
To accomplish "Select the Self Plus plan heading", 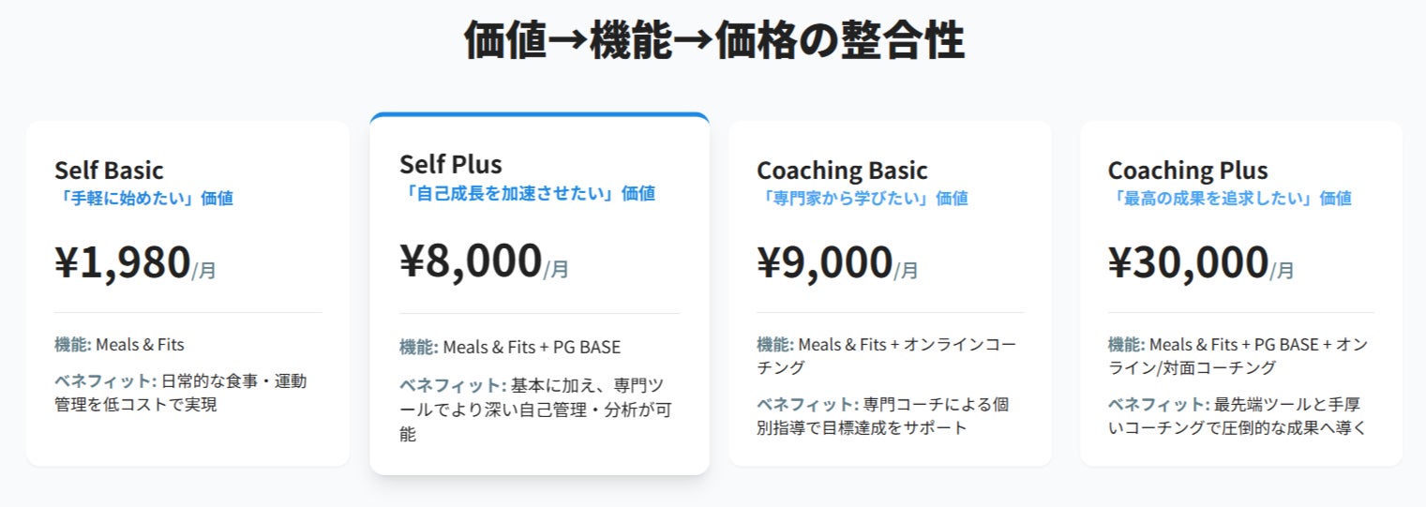I will (x=451, y=164).
